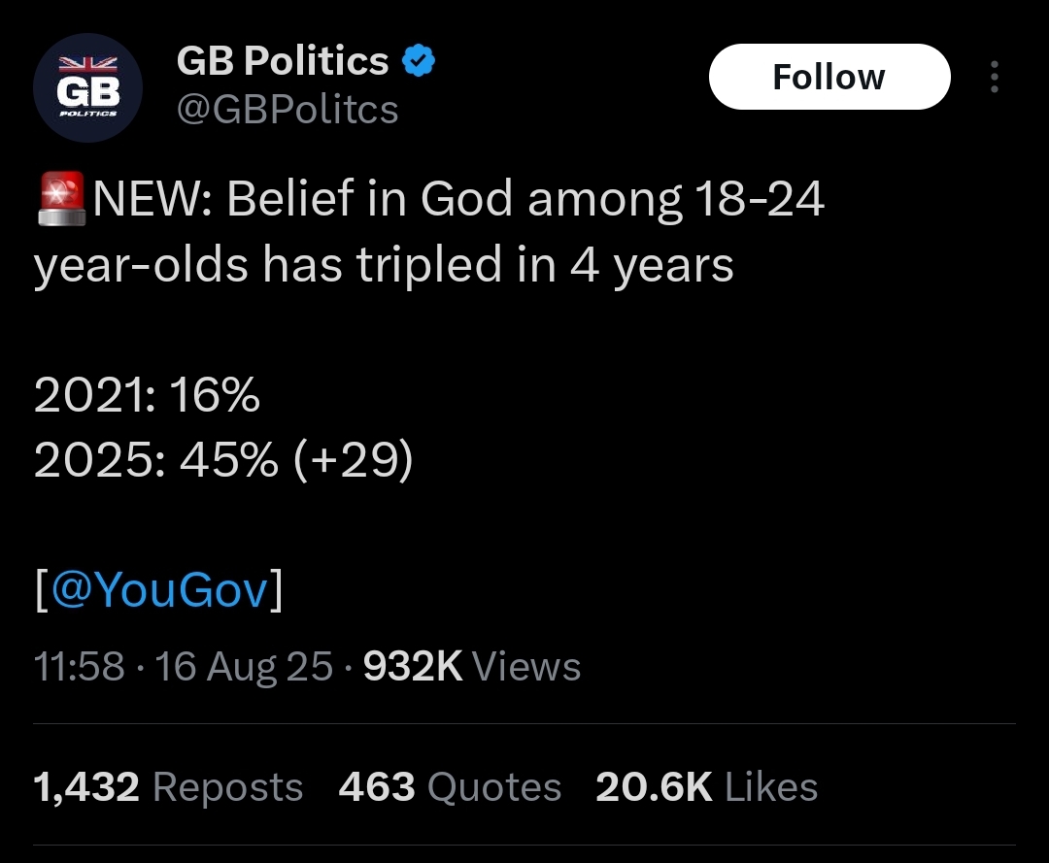1049x863 pixels.
Task: Click the opening bracket before @YouGov
Action: point(42,590)
